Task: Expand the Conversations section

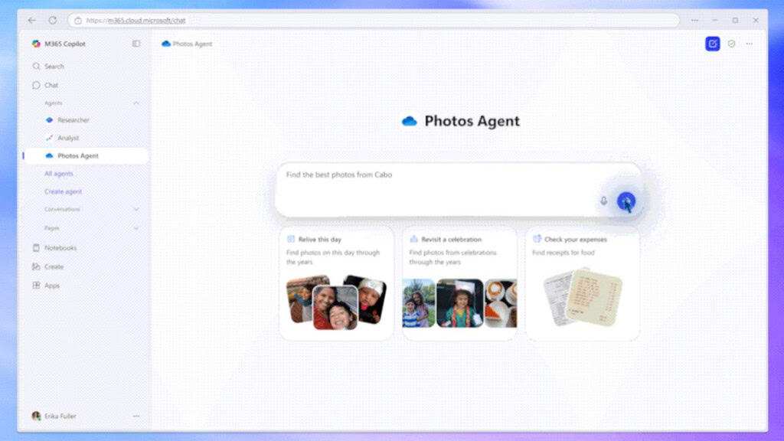Action: coord(136,209)
